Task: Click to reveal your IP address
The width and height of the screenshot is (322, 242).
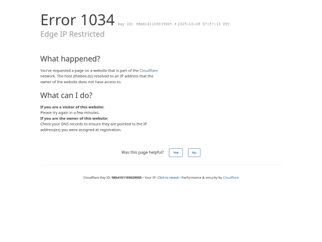Action: [x=168, y=177]
